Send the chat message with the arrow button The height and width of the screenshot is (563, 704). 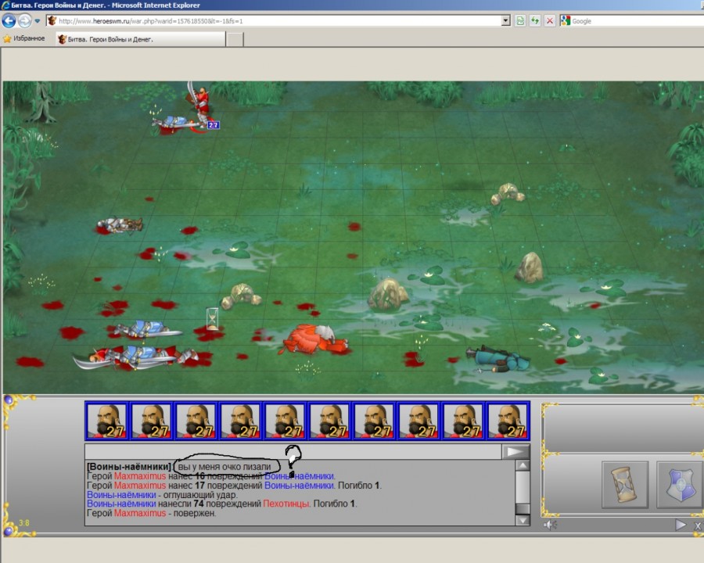coord(515,452)
